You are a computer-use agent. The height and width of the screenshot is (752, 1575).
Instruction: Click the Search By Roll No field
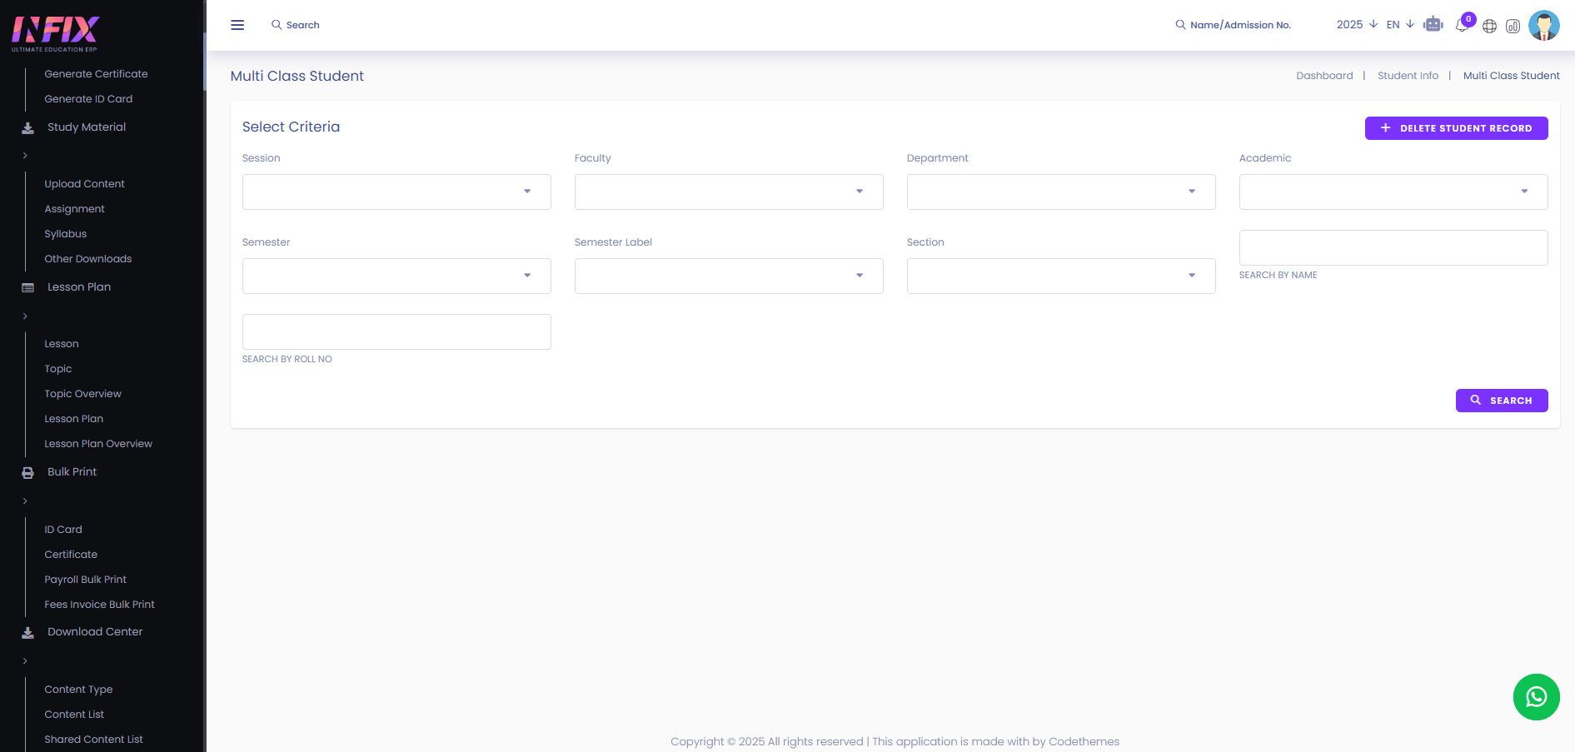[x=396, y=331]
